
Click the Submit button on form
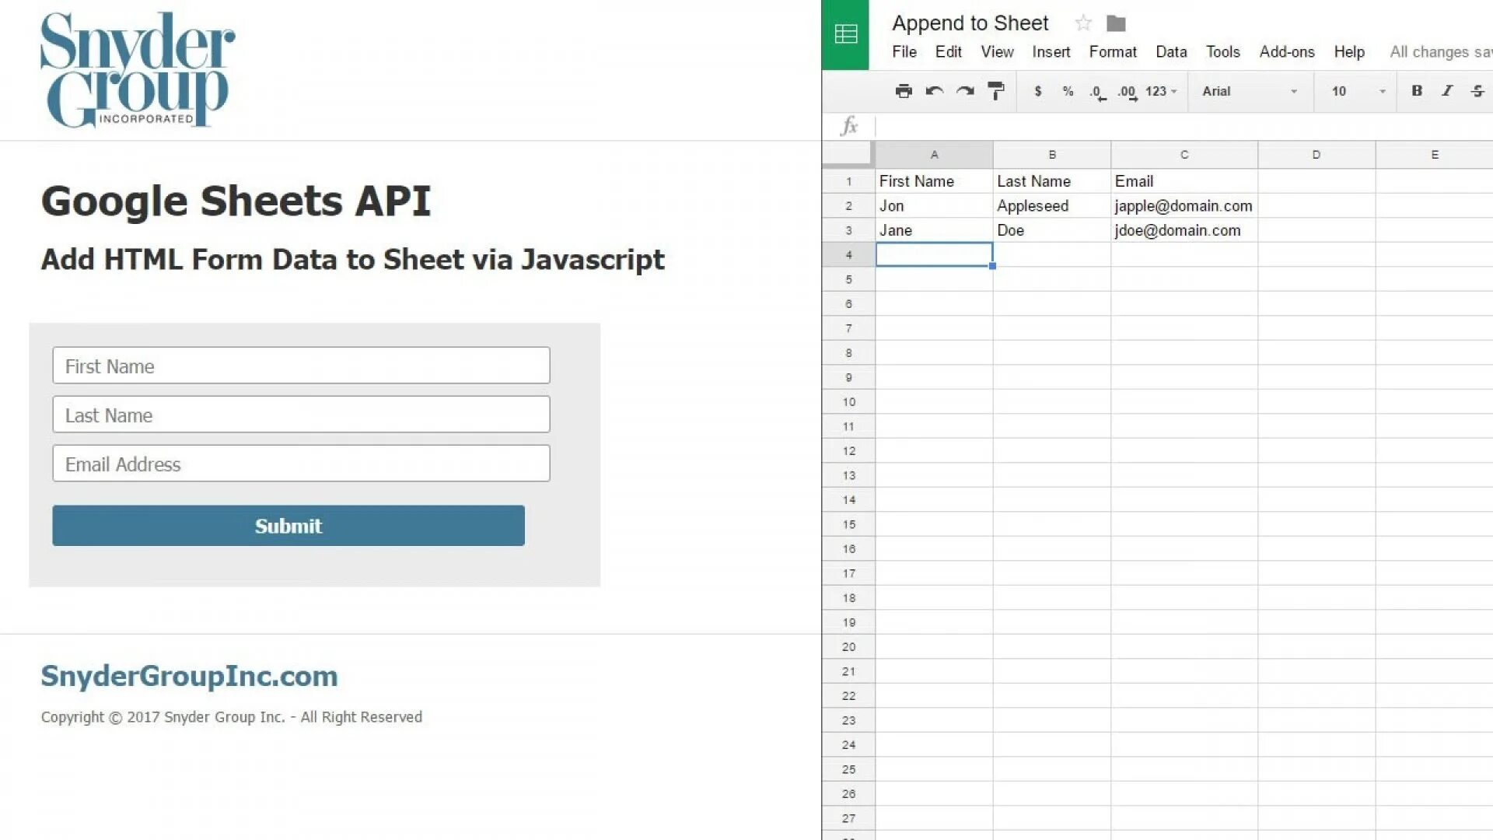[288, 526]
